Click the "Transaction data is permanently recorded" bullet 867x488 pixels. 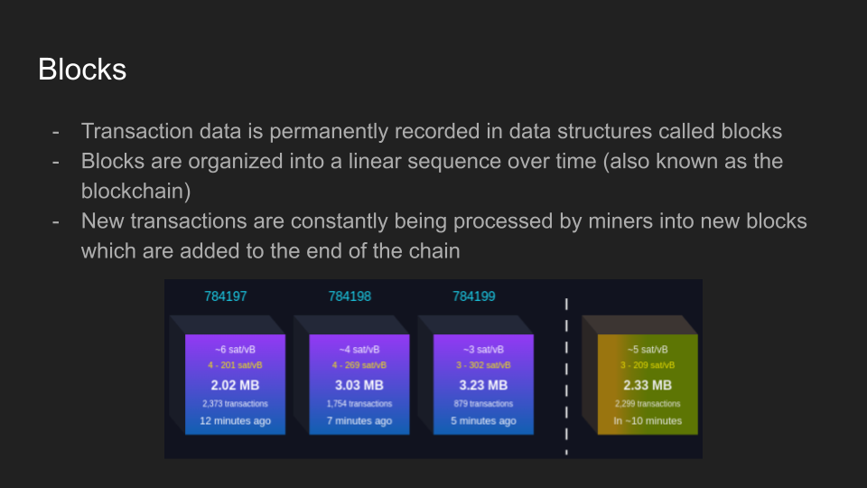click(431, 131)
